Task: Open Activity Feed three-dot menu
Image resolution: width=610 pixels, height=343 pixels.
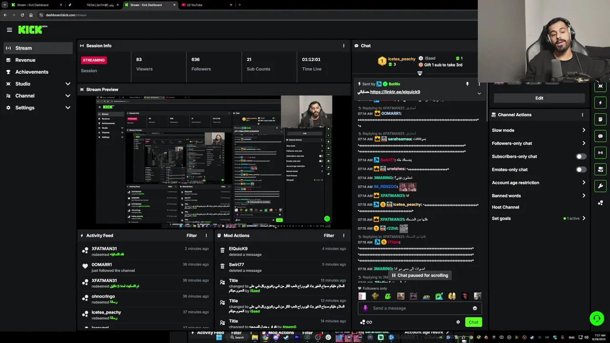Action: coord(206,235)
